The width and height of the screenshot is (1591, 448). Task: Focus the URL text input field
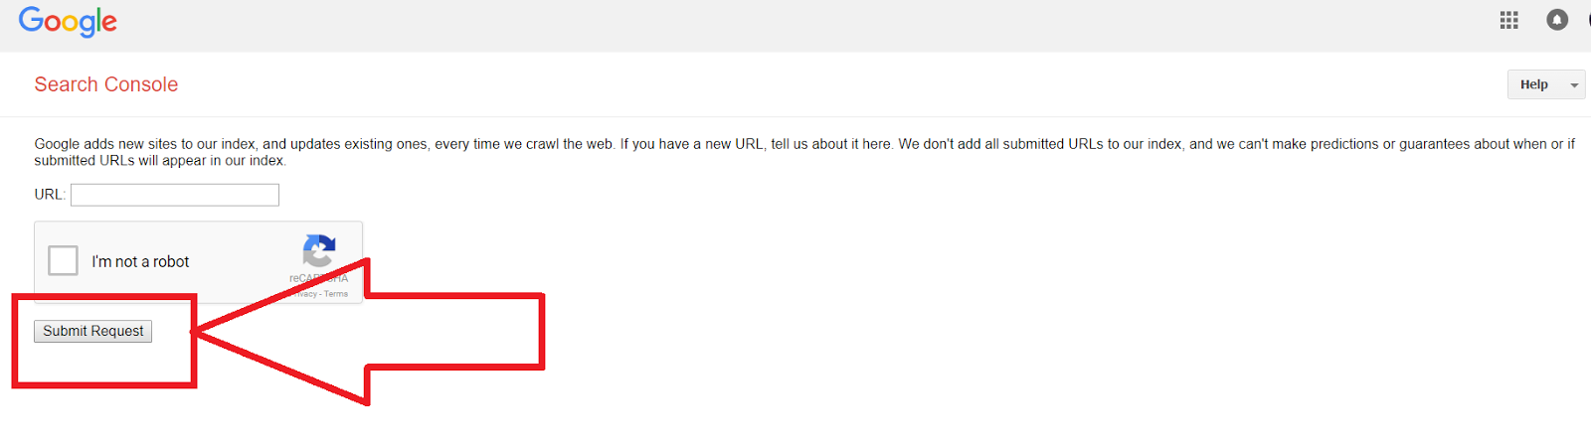coord(175,195)
